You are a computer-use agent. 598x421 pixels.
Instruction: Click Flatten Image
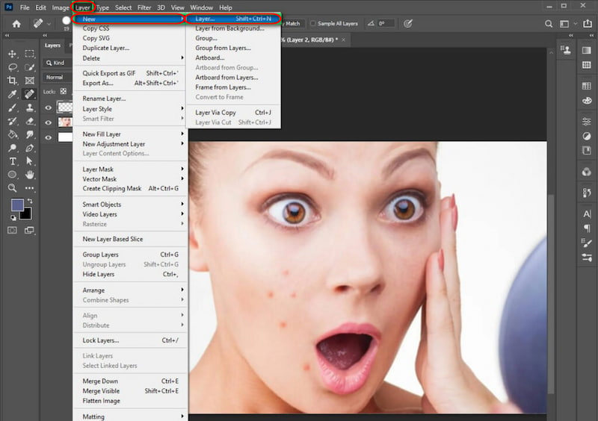[130, 401]
